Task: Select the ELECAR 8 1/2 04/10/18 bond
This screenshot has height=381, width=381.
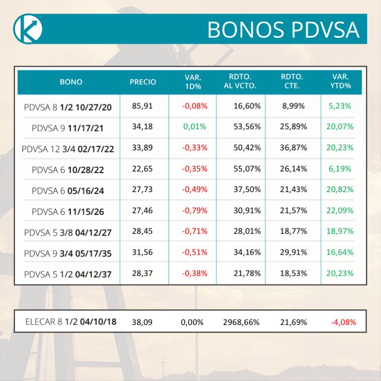Action: click(x=71, y=322)
